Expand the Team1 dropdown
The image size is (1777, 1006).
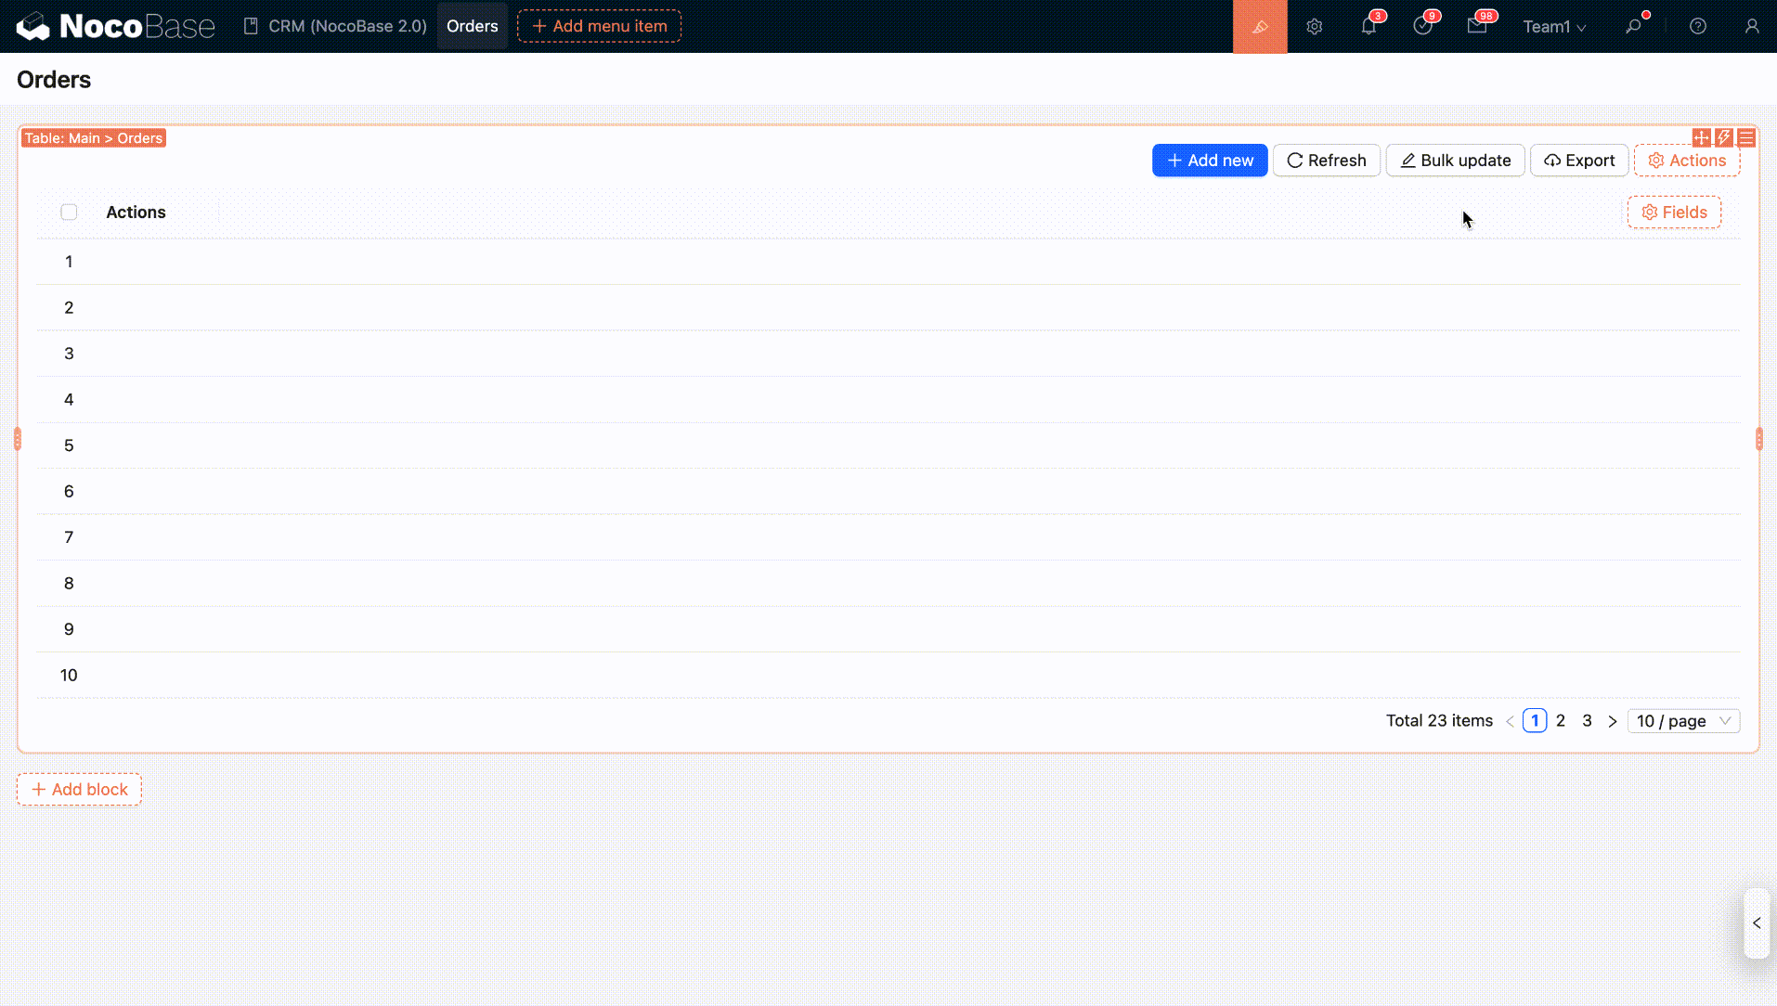(x=1554, y=26)
